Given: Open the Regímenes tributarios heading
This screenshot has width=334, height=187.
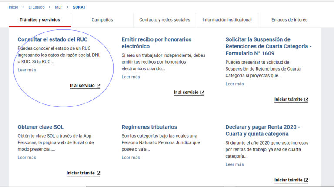Looking at the screenshot, I should point(149,127).
